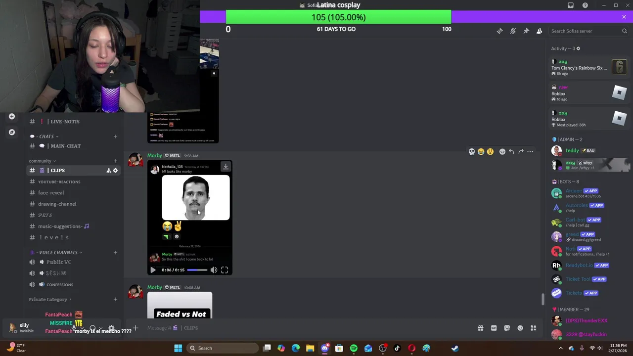Create channel in CHATS category
The width and height of the screenshot is (633, 356).
115,136
